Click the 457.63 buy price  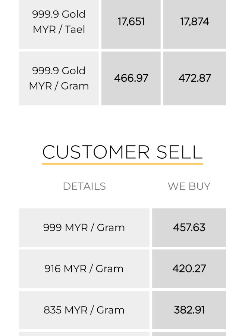(x=189, y=228)
